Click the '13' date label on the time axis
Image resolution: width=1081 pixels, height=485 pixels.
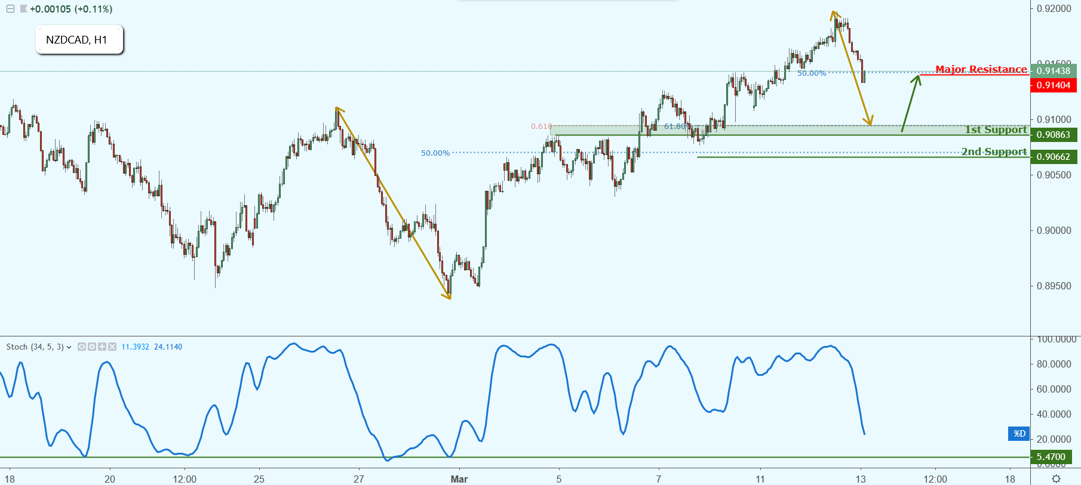(861, 479)
